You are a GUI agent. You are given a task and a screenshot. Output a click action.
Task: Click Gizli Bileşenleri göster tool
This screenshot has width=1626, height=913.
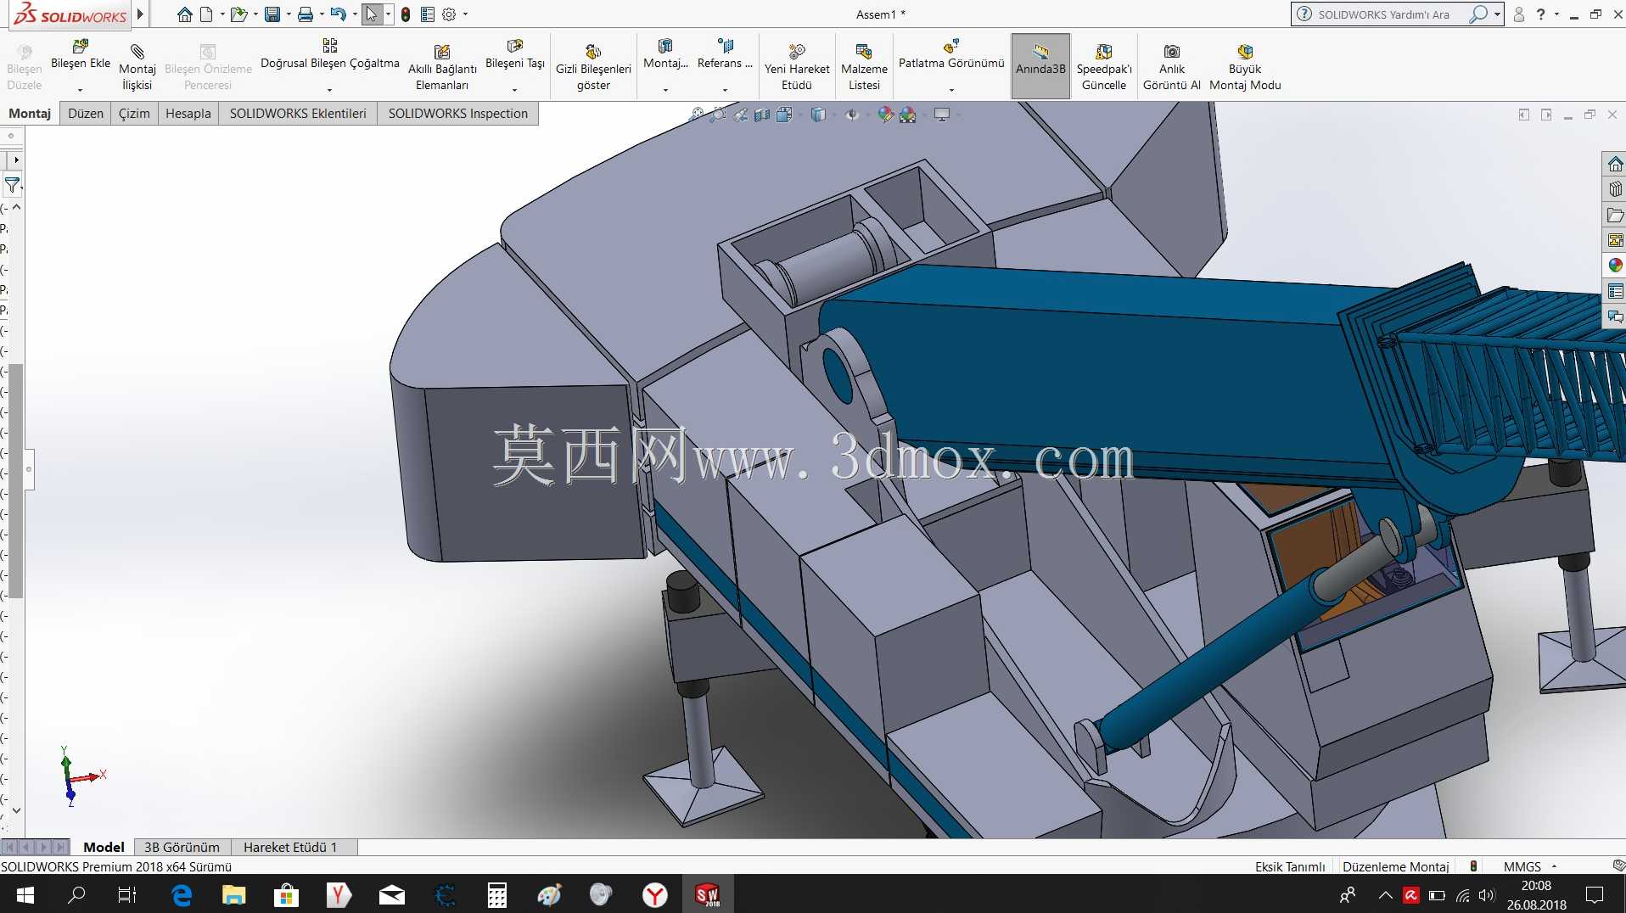593,66
